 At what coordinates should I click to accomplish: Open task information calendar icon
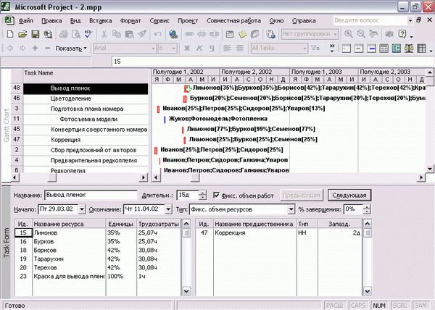point(230,34)
